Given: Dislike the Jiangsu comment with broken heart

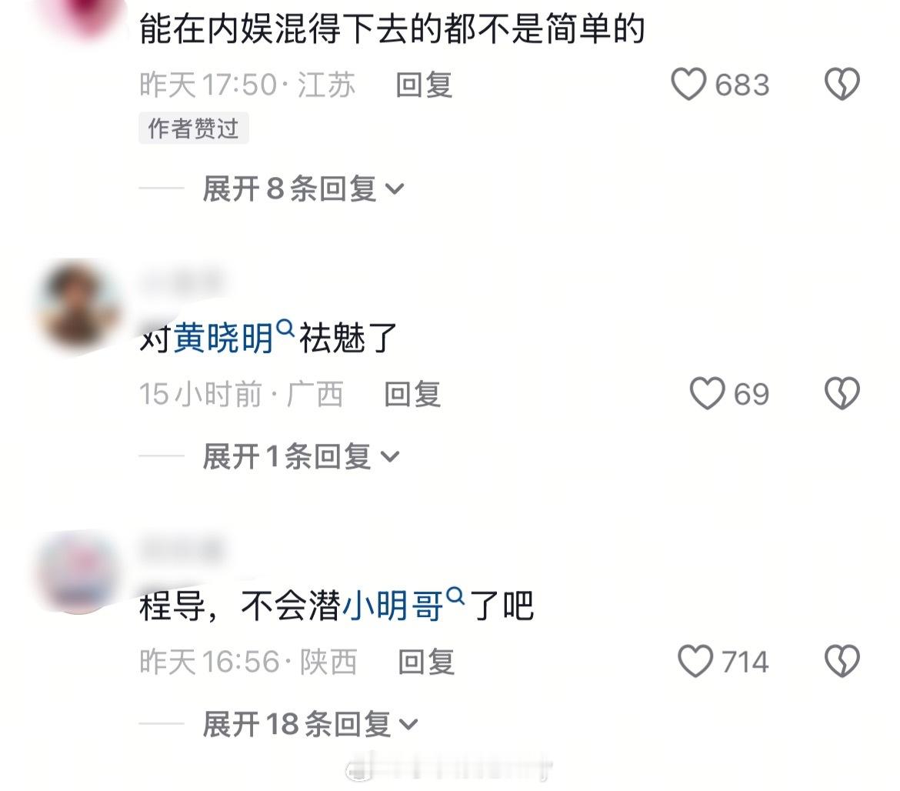Looking at the screenshot, I should 842,85.
